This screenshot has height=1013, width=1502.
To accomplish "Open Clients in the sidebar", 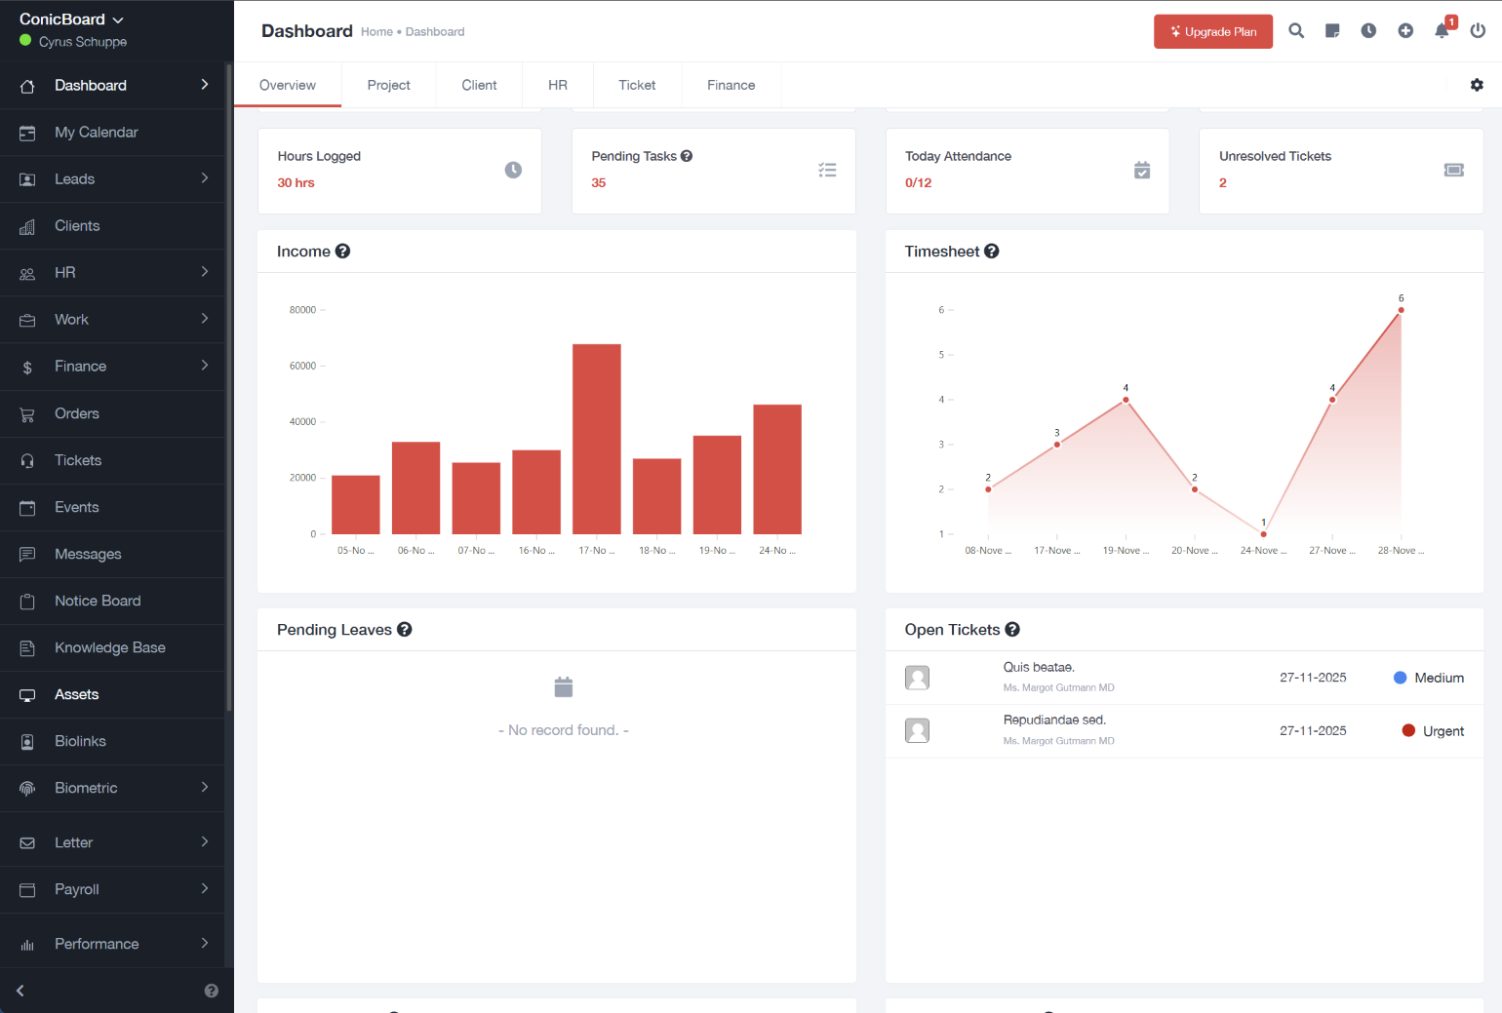I will point(112,226).
